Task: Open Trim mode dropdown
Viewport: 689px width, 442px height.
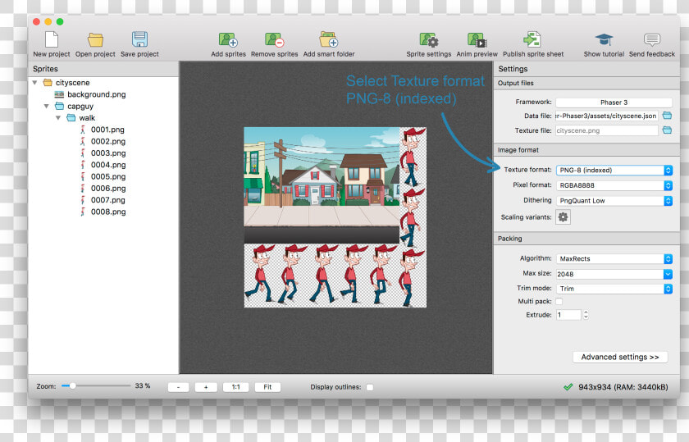Action: [x=614, y=289]
